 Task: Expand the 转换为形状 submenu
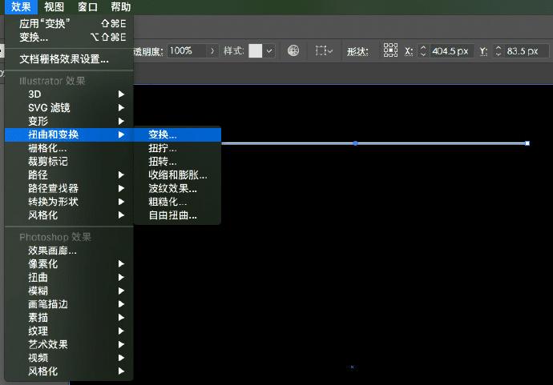[69, 202]
